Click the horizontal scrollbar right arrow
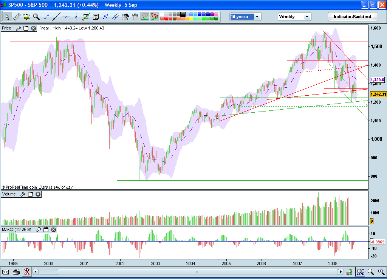The height and width of the screenshot is (279, 387). 341,272
